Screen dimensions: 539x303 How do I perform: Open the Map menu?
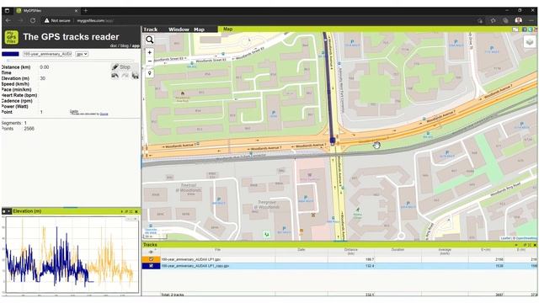(199, 29)
